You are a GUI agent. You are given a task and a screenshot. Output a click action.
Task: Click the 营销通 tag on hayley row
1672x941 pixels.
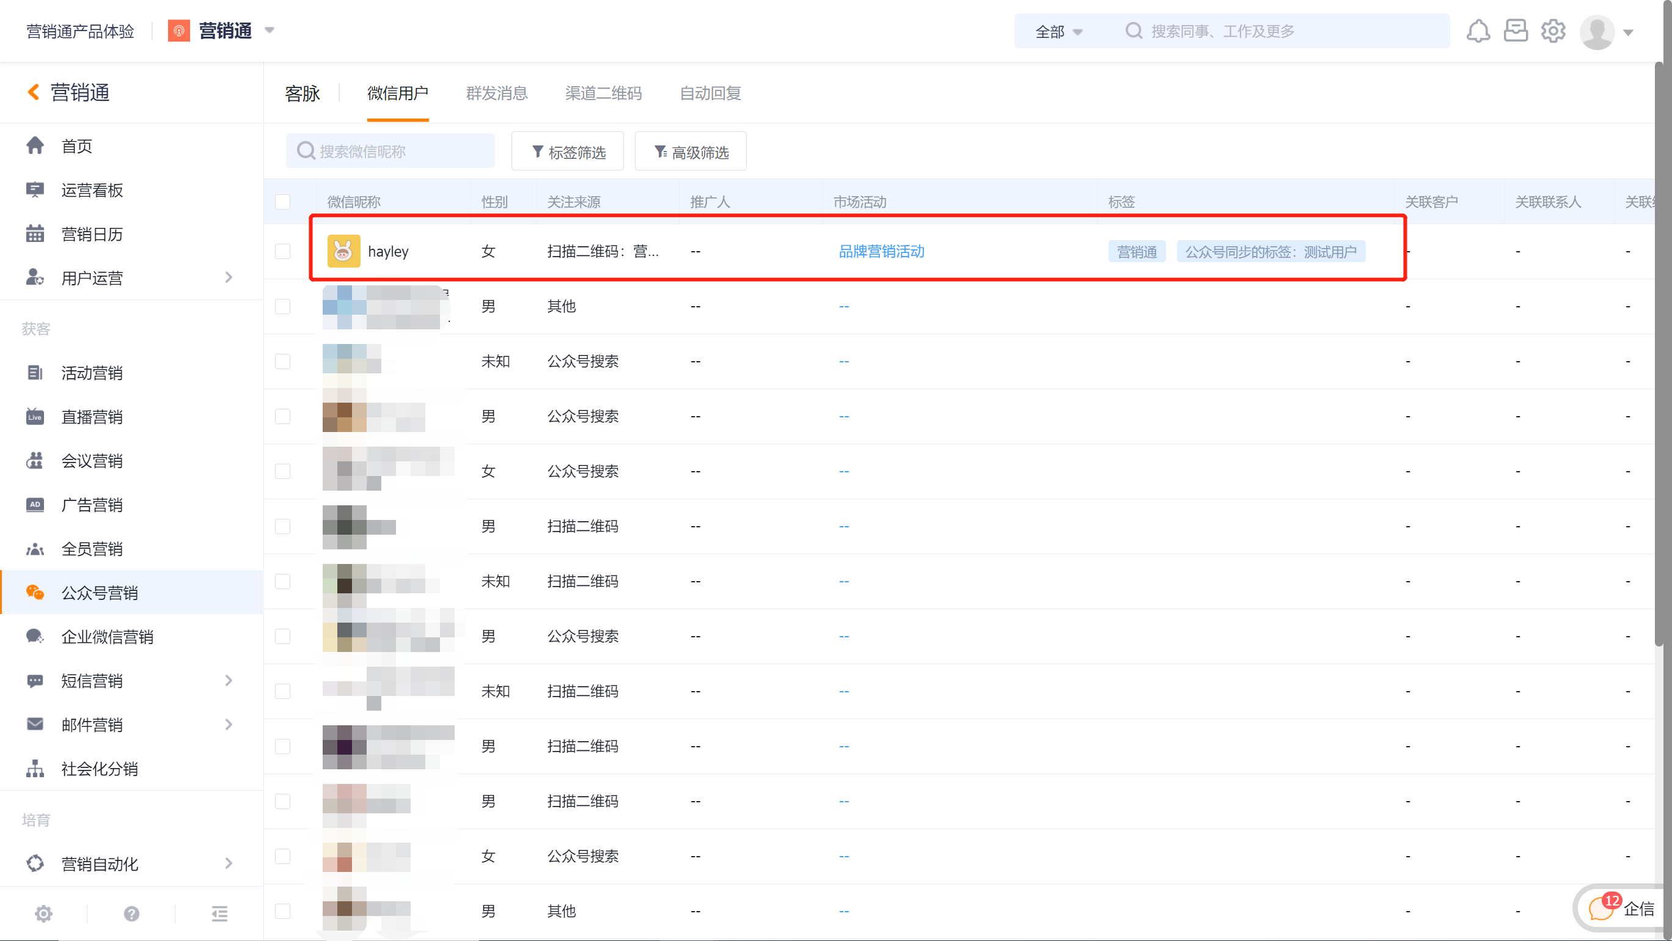point(1137,252)
